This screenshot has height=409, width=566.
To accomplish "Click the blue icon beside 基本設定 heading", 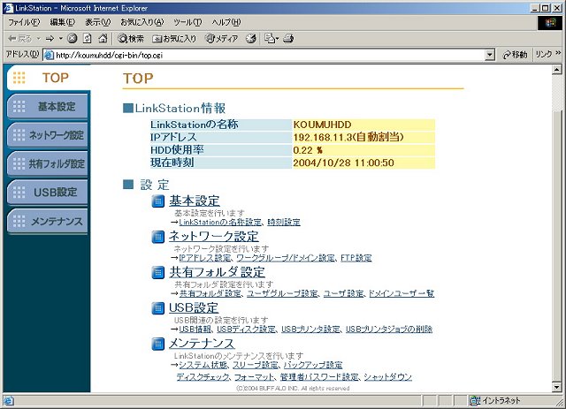I will [x=158, y=201].
